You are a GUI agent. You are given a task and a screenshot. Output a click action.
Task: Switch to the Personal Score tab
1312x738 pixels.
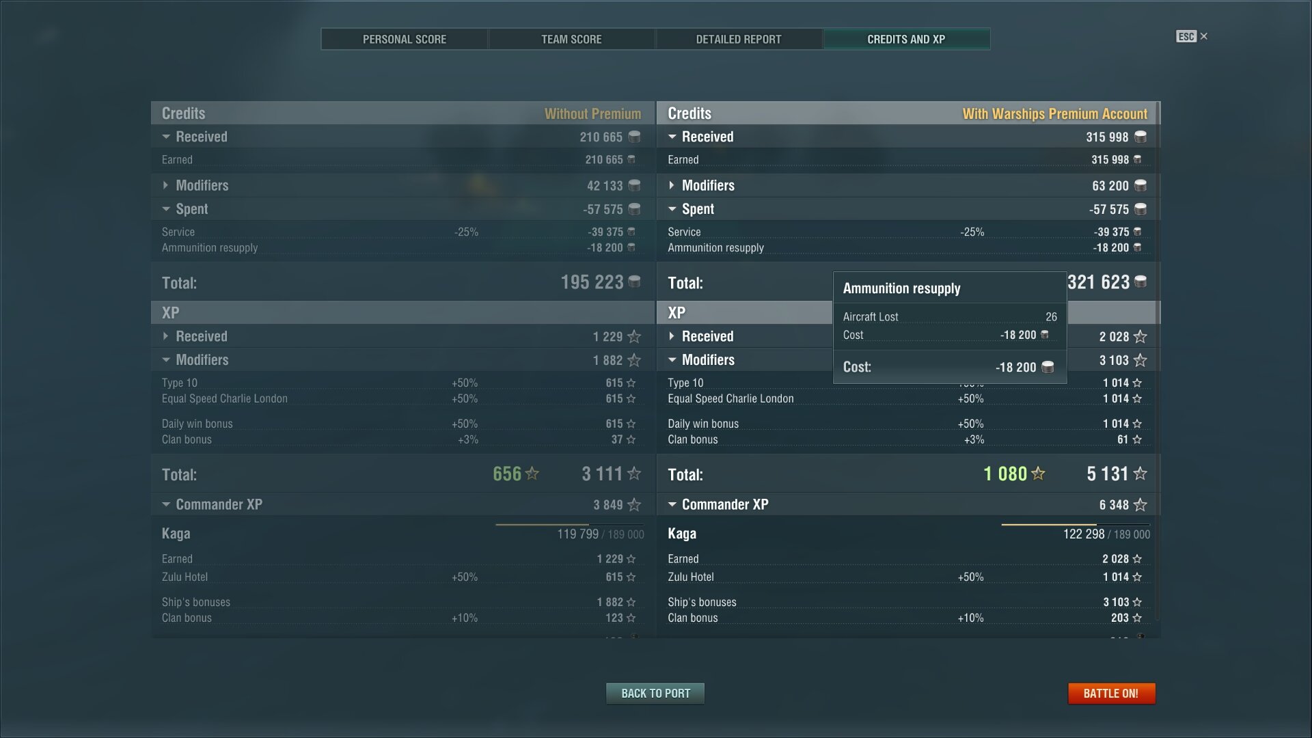coord(405,39)
